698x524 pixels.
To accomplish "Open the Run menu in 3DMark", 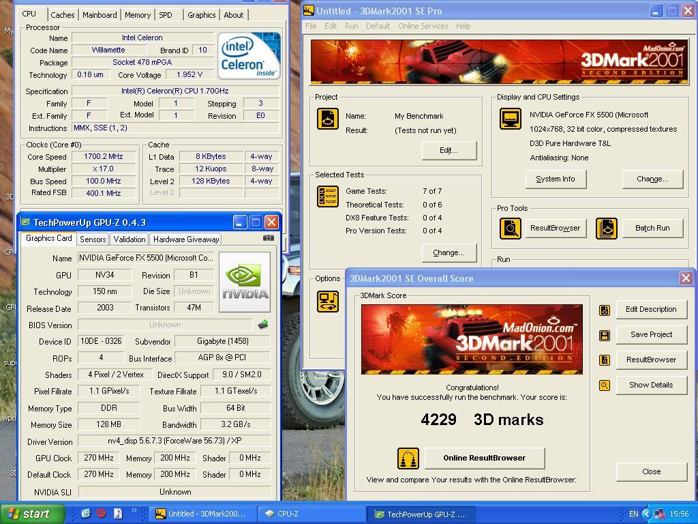I will pyautogui.click(x=351, y=26).
